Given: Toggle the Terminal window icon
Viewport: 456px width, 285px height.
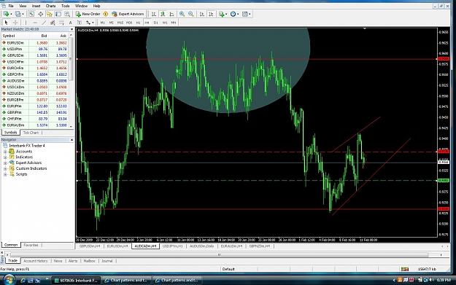Looking at the screenshot, I should [x=58, y=14].
